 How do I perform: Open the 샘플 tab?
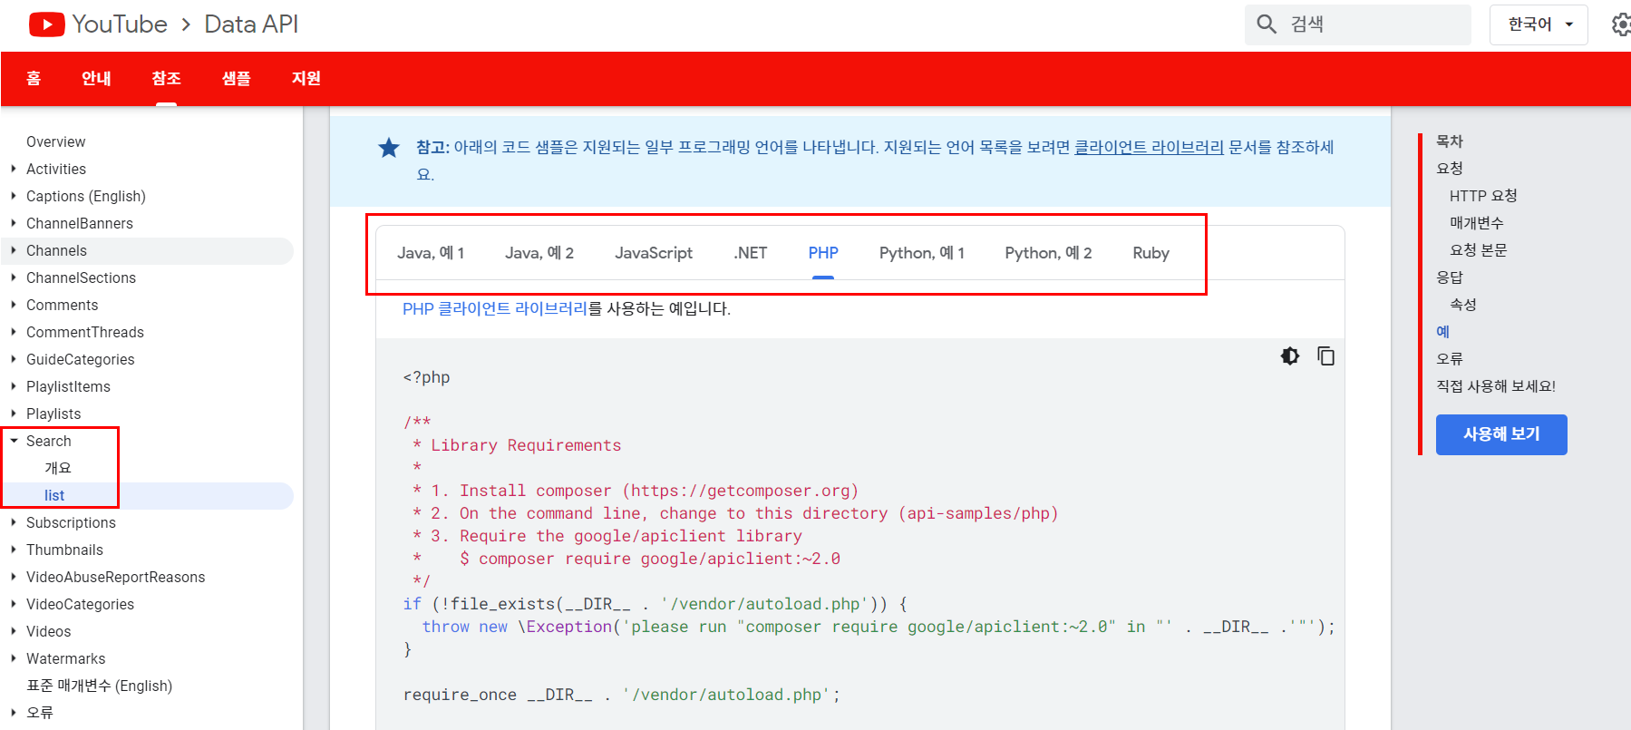pyautogui.click(x=236, y=79)
